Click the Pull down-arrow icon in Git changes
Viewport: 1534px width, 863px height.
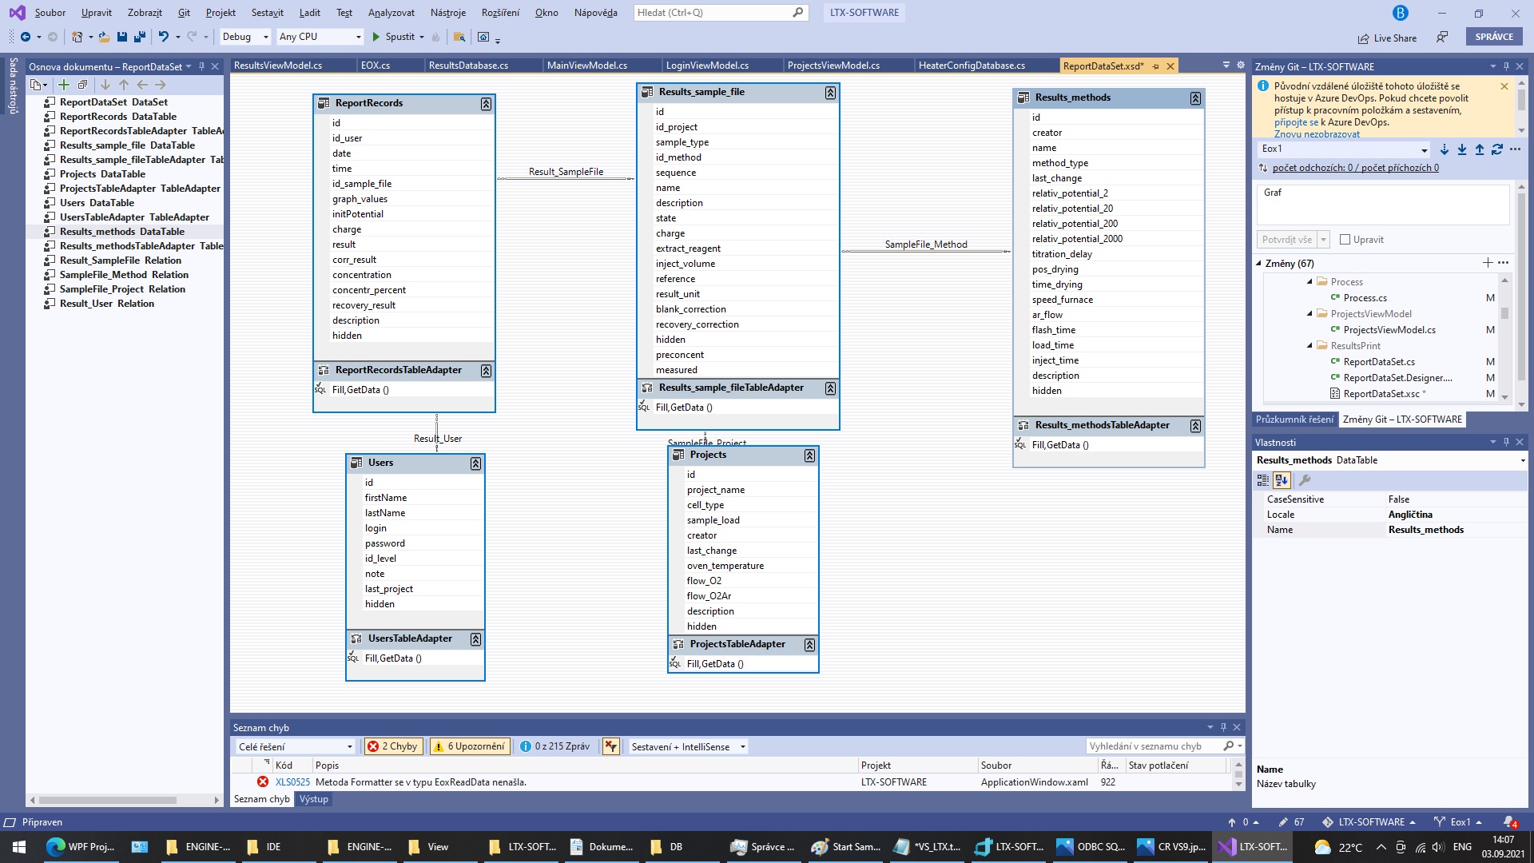[x=1462, y=149]
